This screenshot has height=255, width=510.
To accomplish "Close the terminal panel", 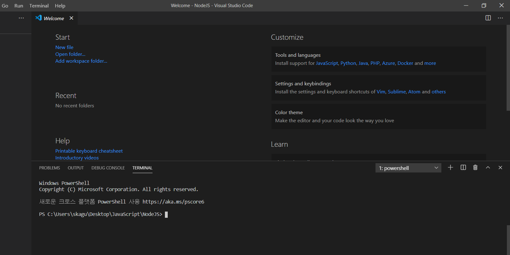I will click(500, 168).
